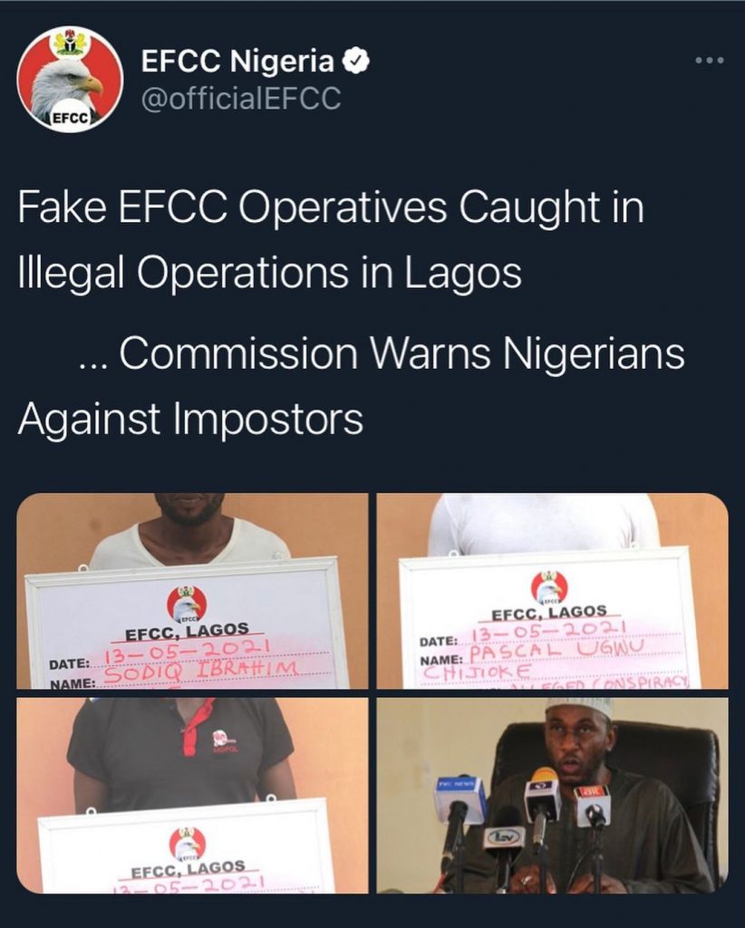
Task: Open the three-dot more options menu
Action: coord(710,61)
